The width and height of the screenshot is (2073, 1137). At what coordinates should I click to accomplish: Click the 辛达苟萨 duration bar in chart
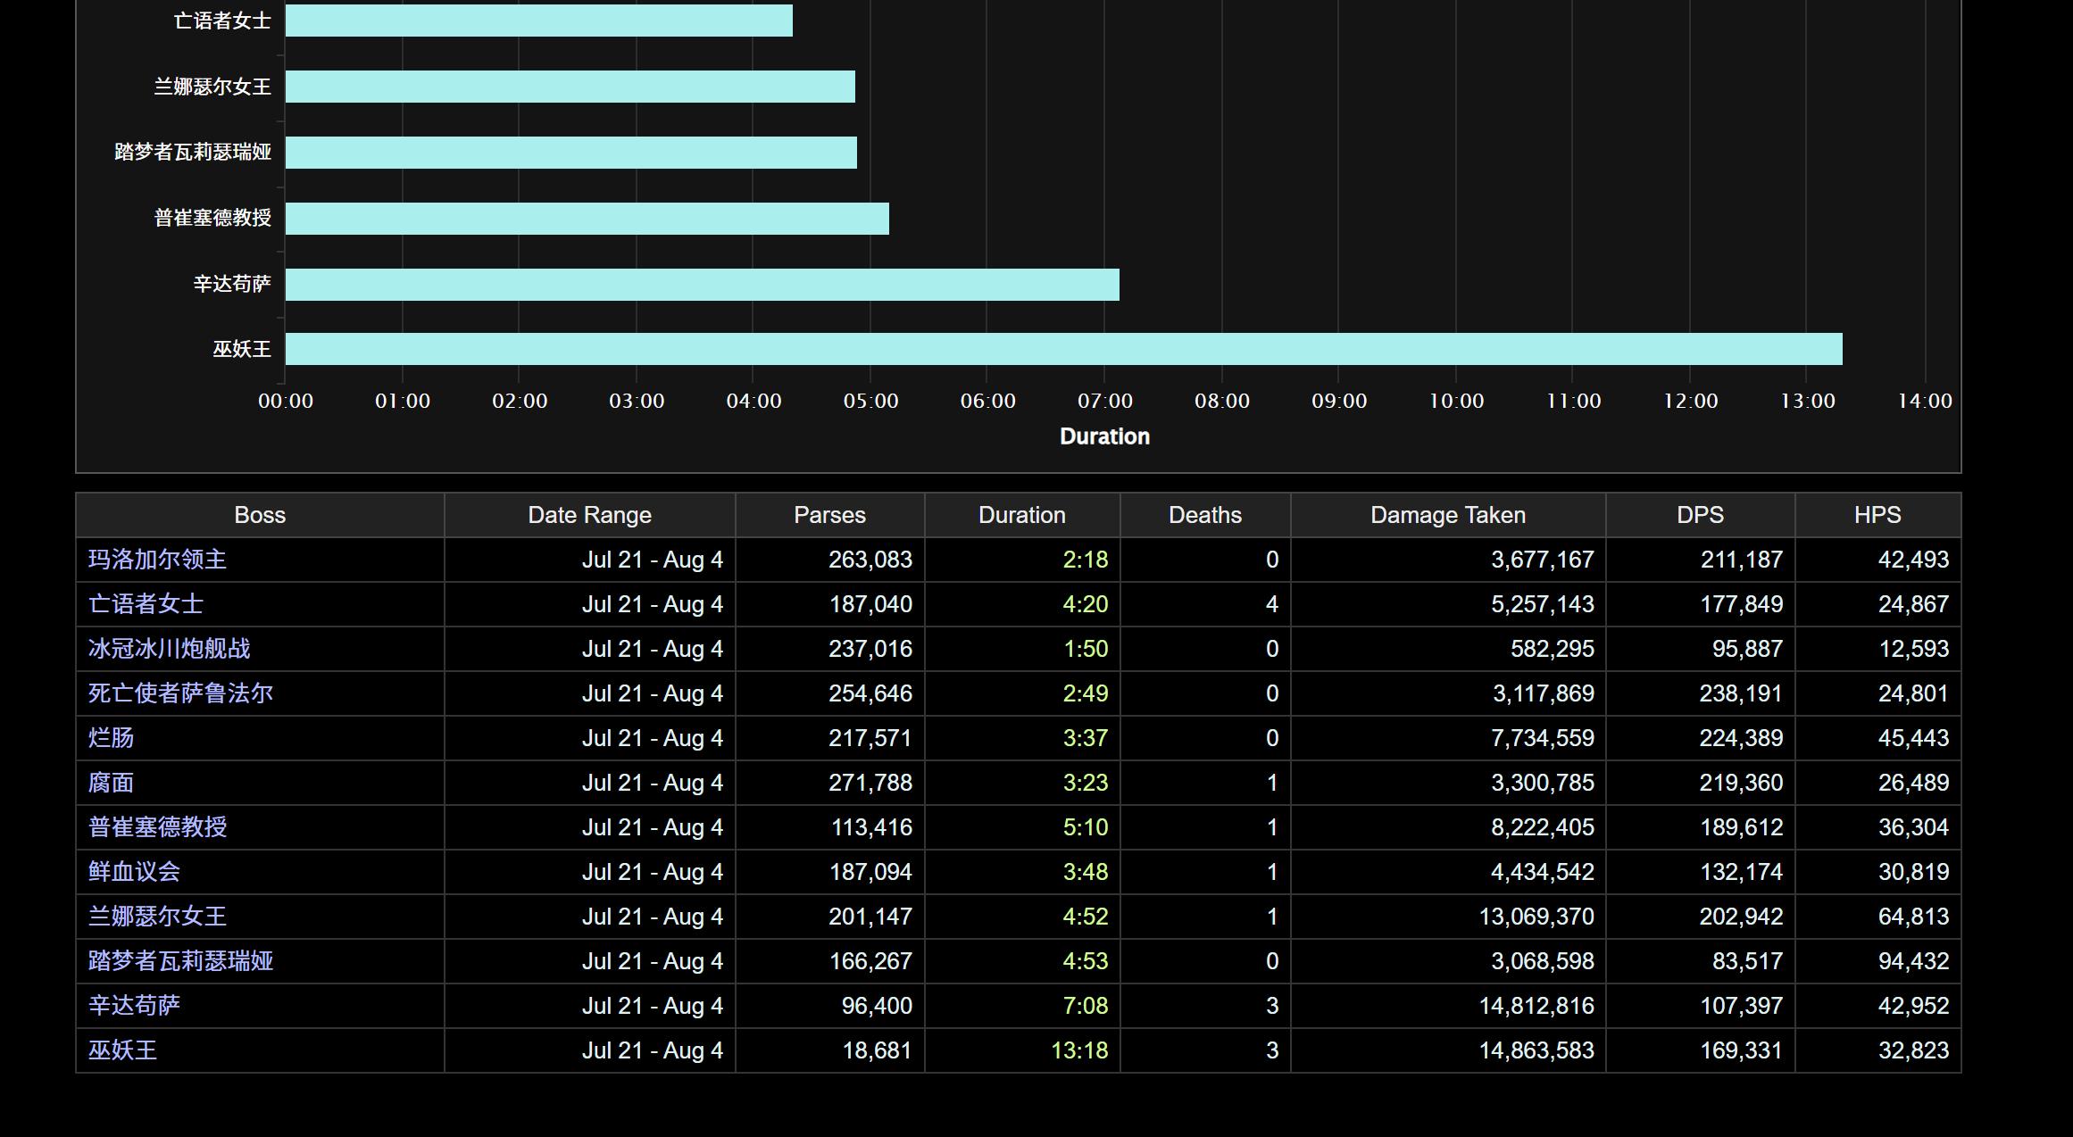click(702, 285)
